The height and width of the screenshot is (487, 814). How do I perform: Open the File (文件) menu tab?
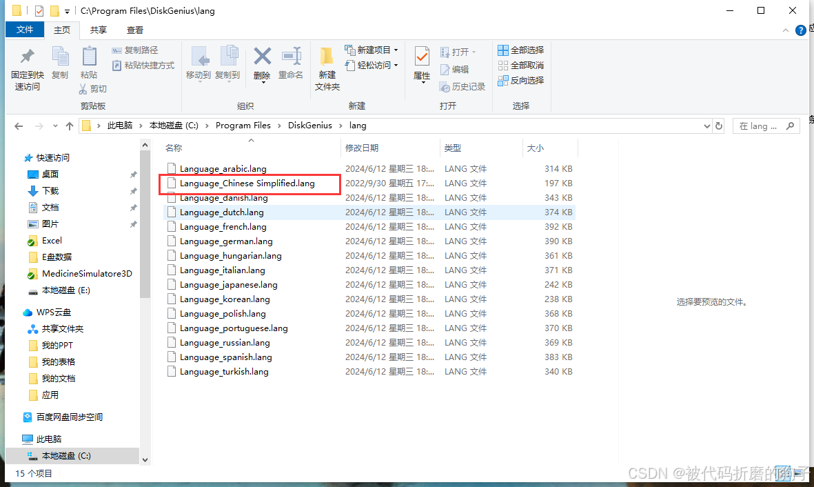24,30
